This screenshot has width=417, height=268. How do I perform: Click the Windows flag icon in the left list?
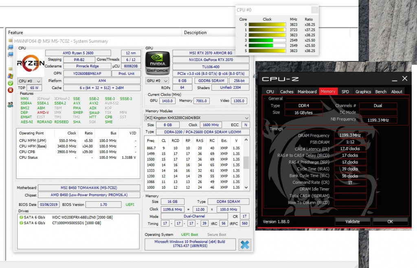click(10, 76)
